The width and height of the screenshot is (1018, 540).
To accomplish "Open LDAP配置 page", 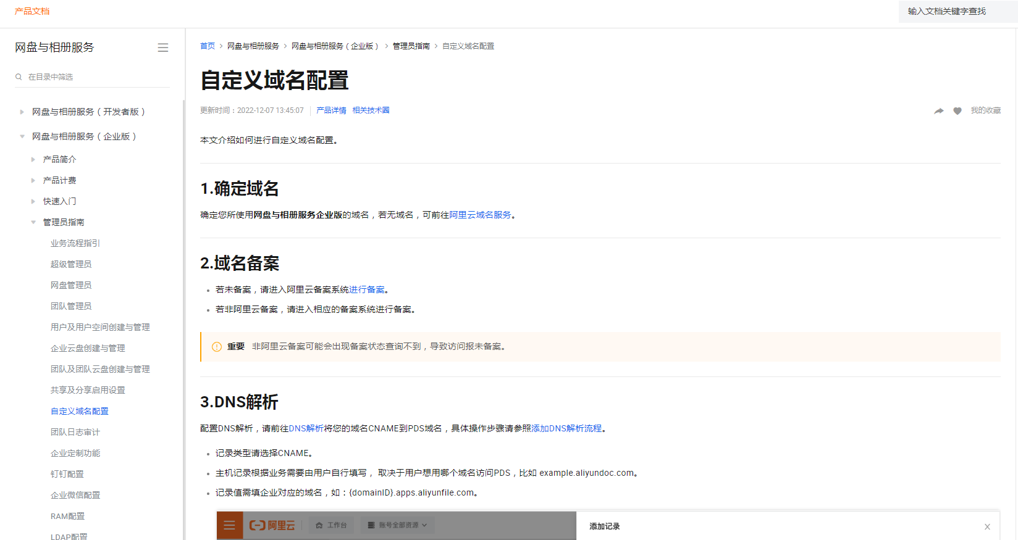I will (69, 536).
